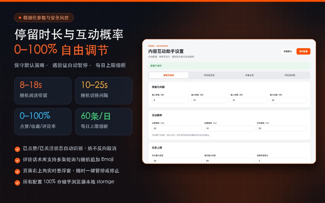
Task: Click the 停留时长与互动概率 headline
Action: tap(69, 34)
